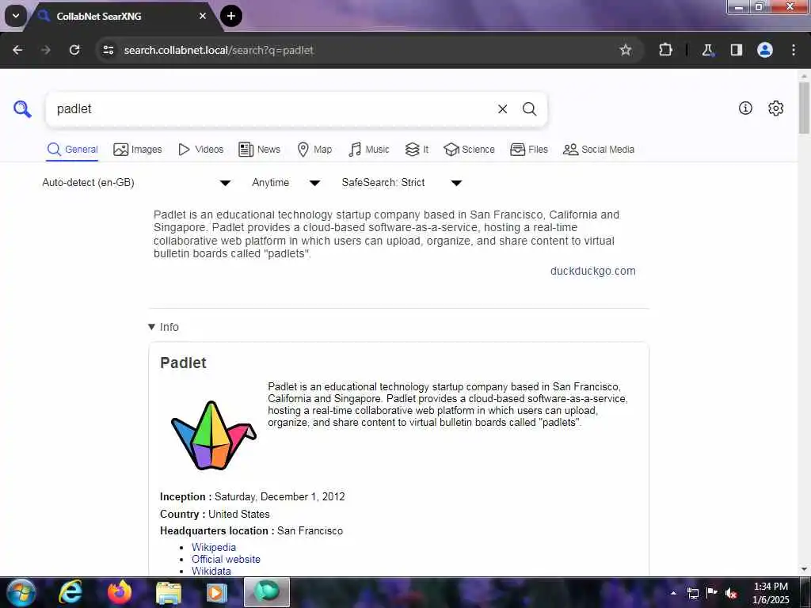Open the Official website link

(x=226, y=559)
